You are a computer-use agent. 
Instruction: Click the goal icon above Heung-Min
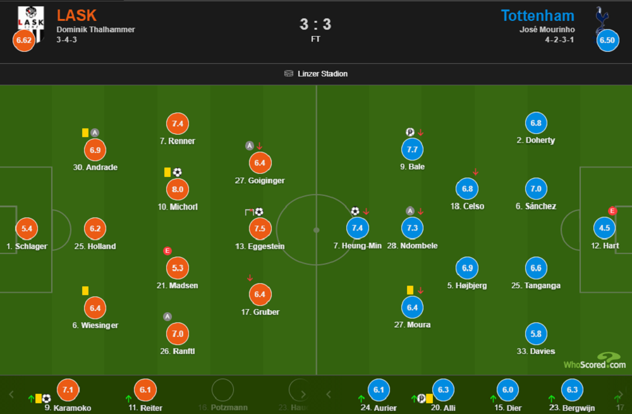coord(355,211)
